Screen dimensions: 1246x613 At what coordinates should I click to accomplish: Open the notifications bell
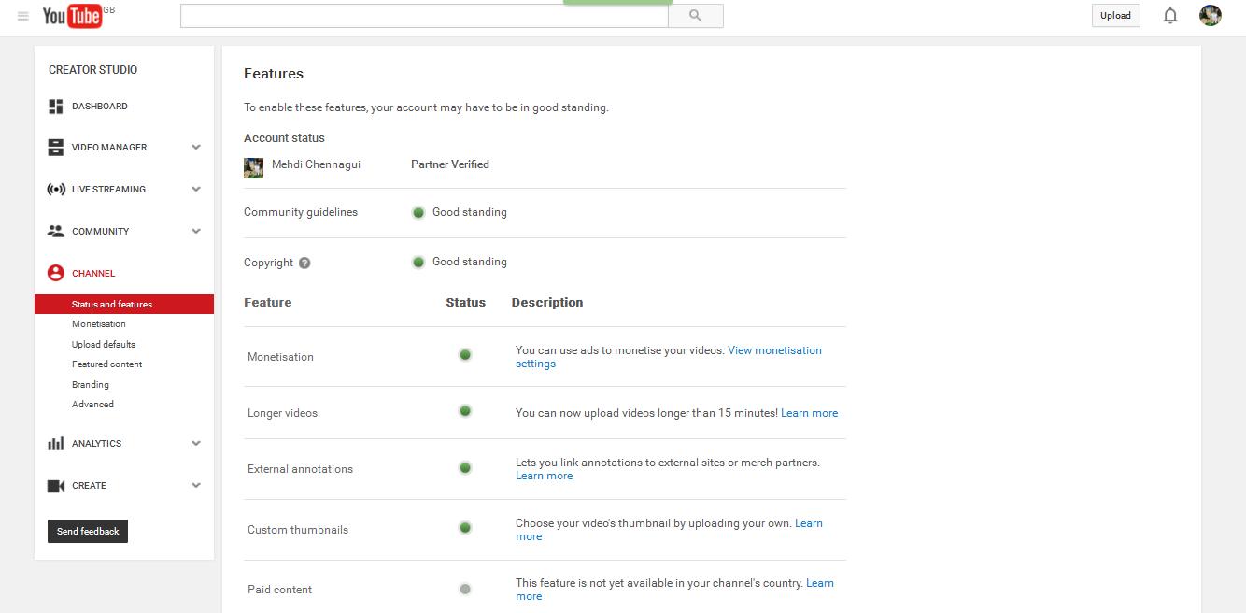coord(1170,16)
